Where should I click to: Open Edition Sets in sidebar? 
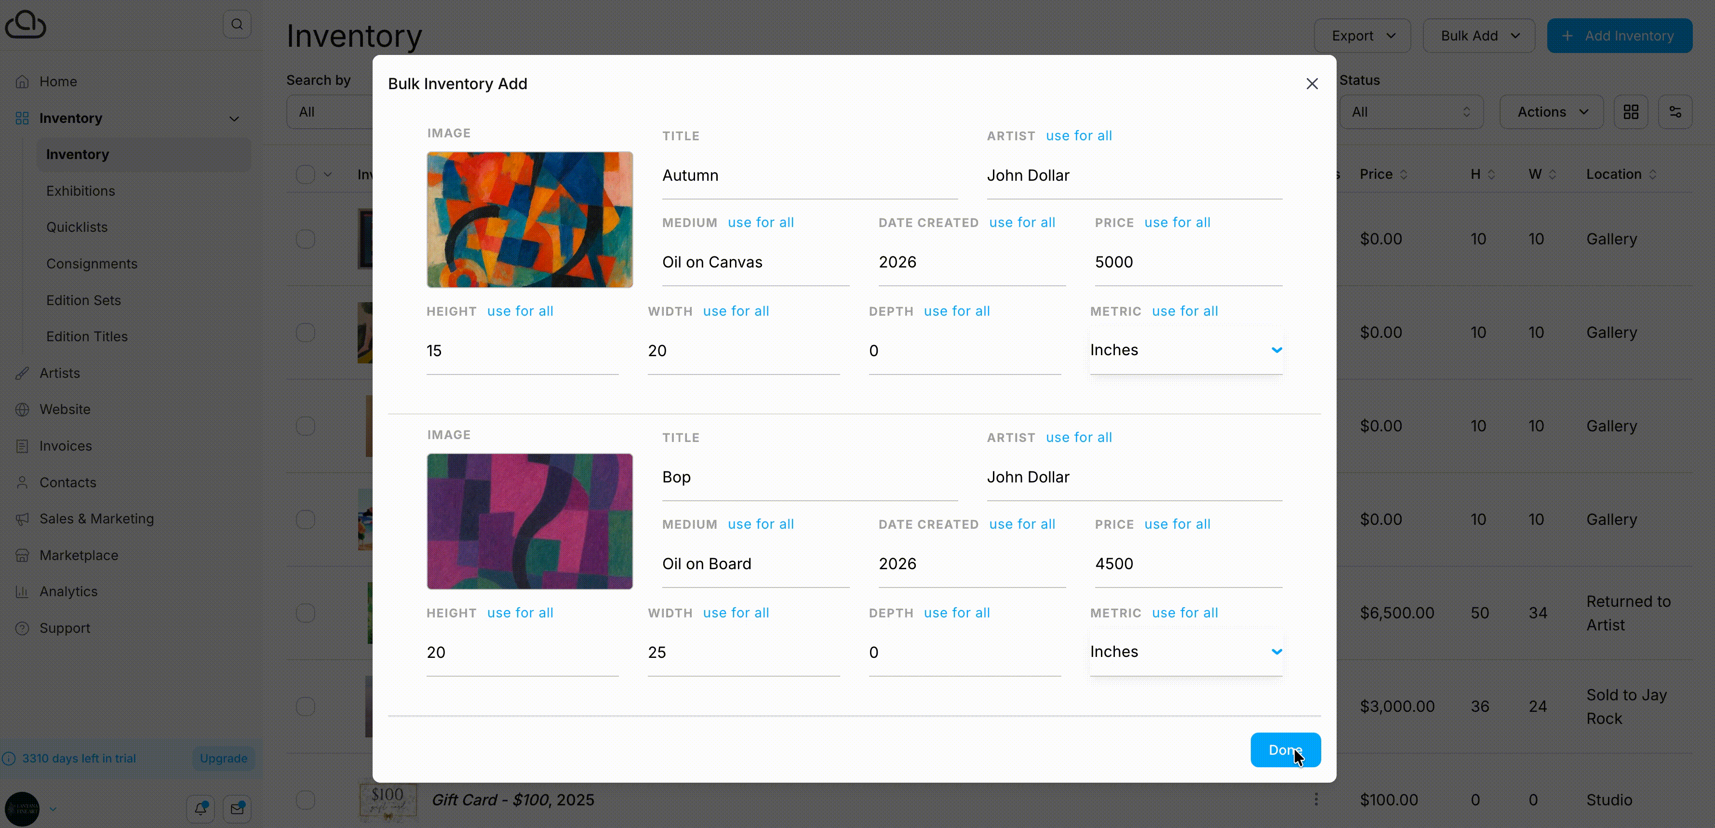pyautogui.click(x=84, y=300)
